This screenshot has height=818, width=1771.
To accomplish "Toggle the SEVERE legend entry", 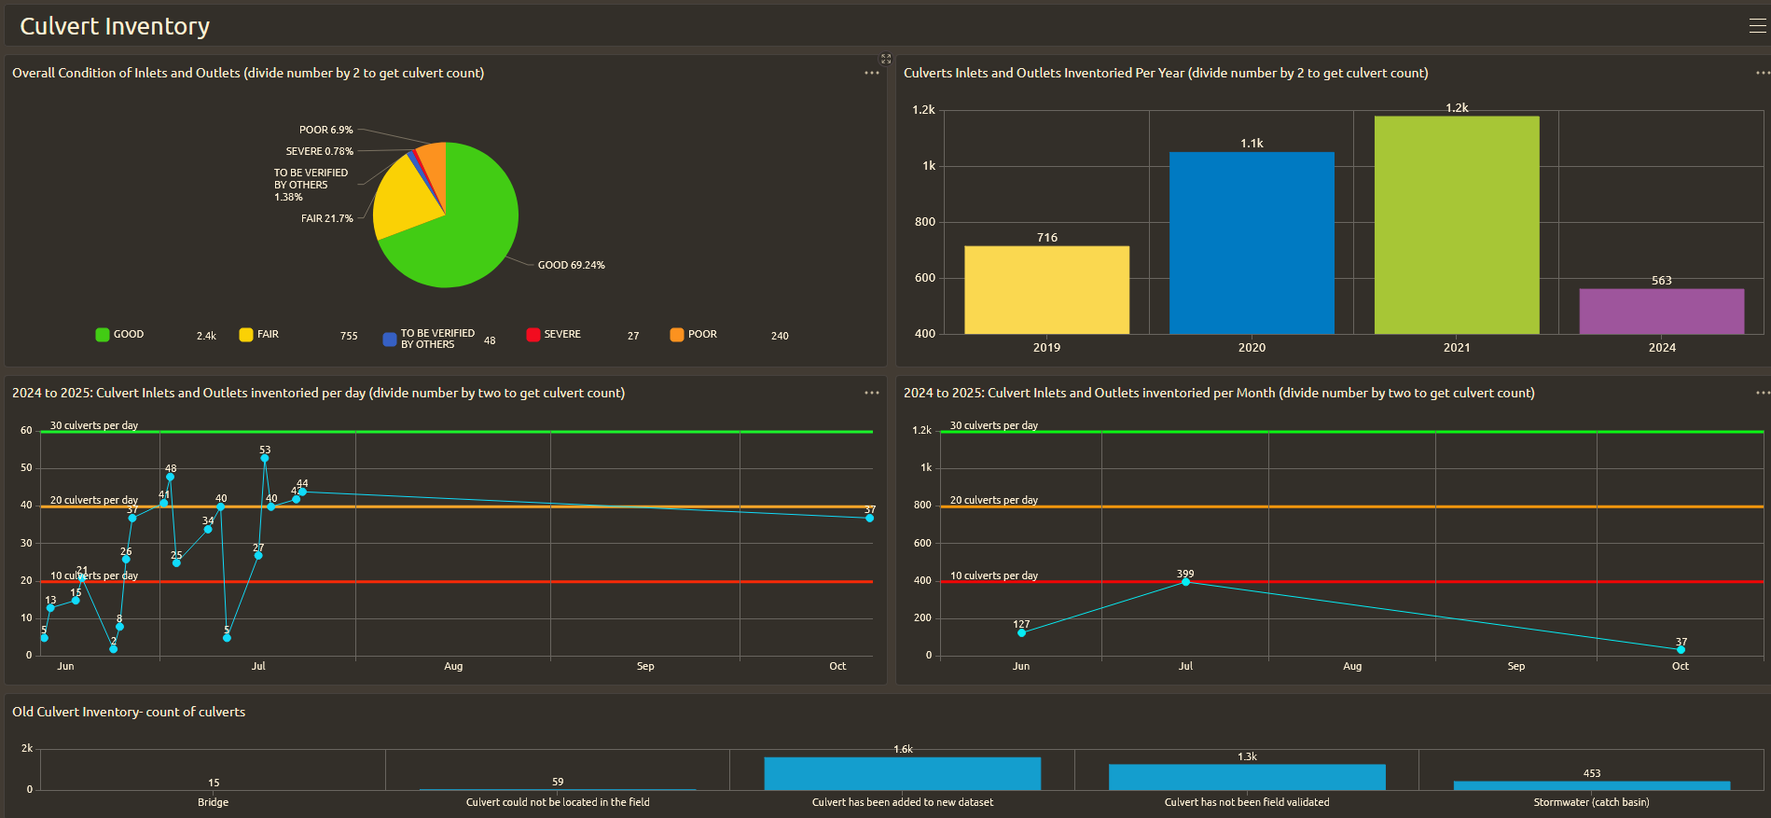I will point(553,334).
